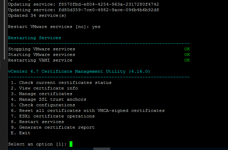This screenshot has height=150, width=228.
Task: Click menu option '2. View certificate info'
Action: (44, 88)
